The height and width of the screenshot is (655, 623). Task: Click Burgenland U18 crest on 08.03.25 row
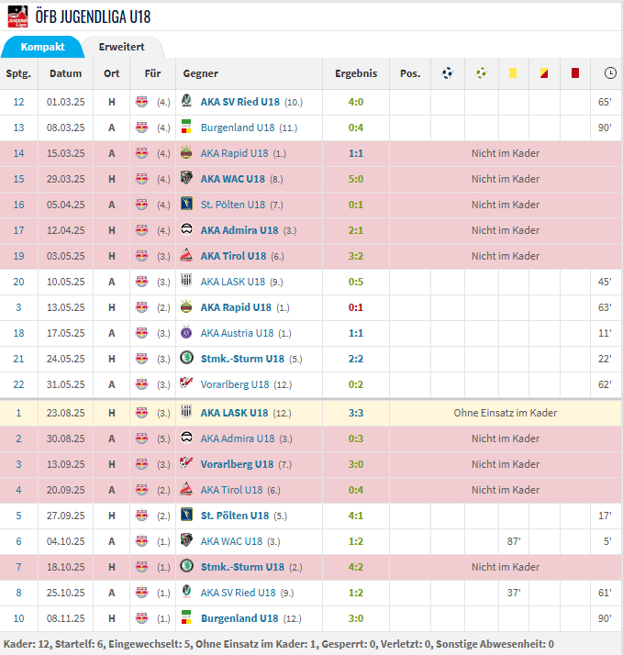186,128
